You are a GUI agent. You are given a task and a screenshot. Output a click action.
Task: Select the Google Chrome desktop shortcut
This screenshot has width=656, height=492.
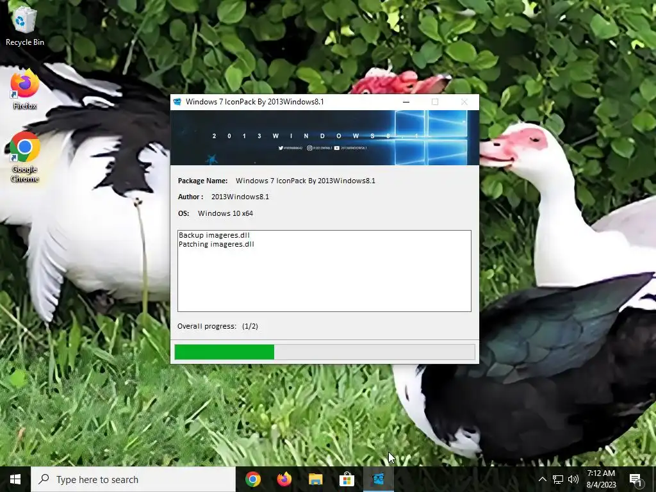(x=25, y=158)
